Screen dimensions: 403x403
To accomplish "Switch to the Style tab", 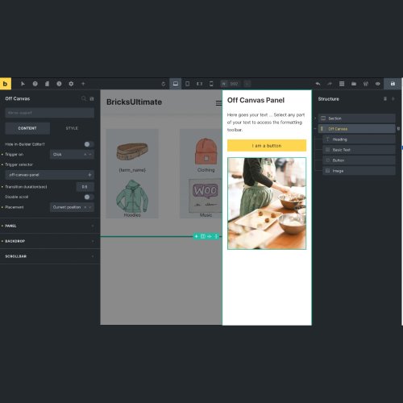I will coord(72,128).
